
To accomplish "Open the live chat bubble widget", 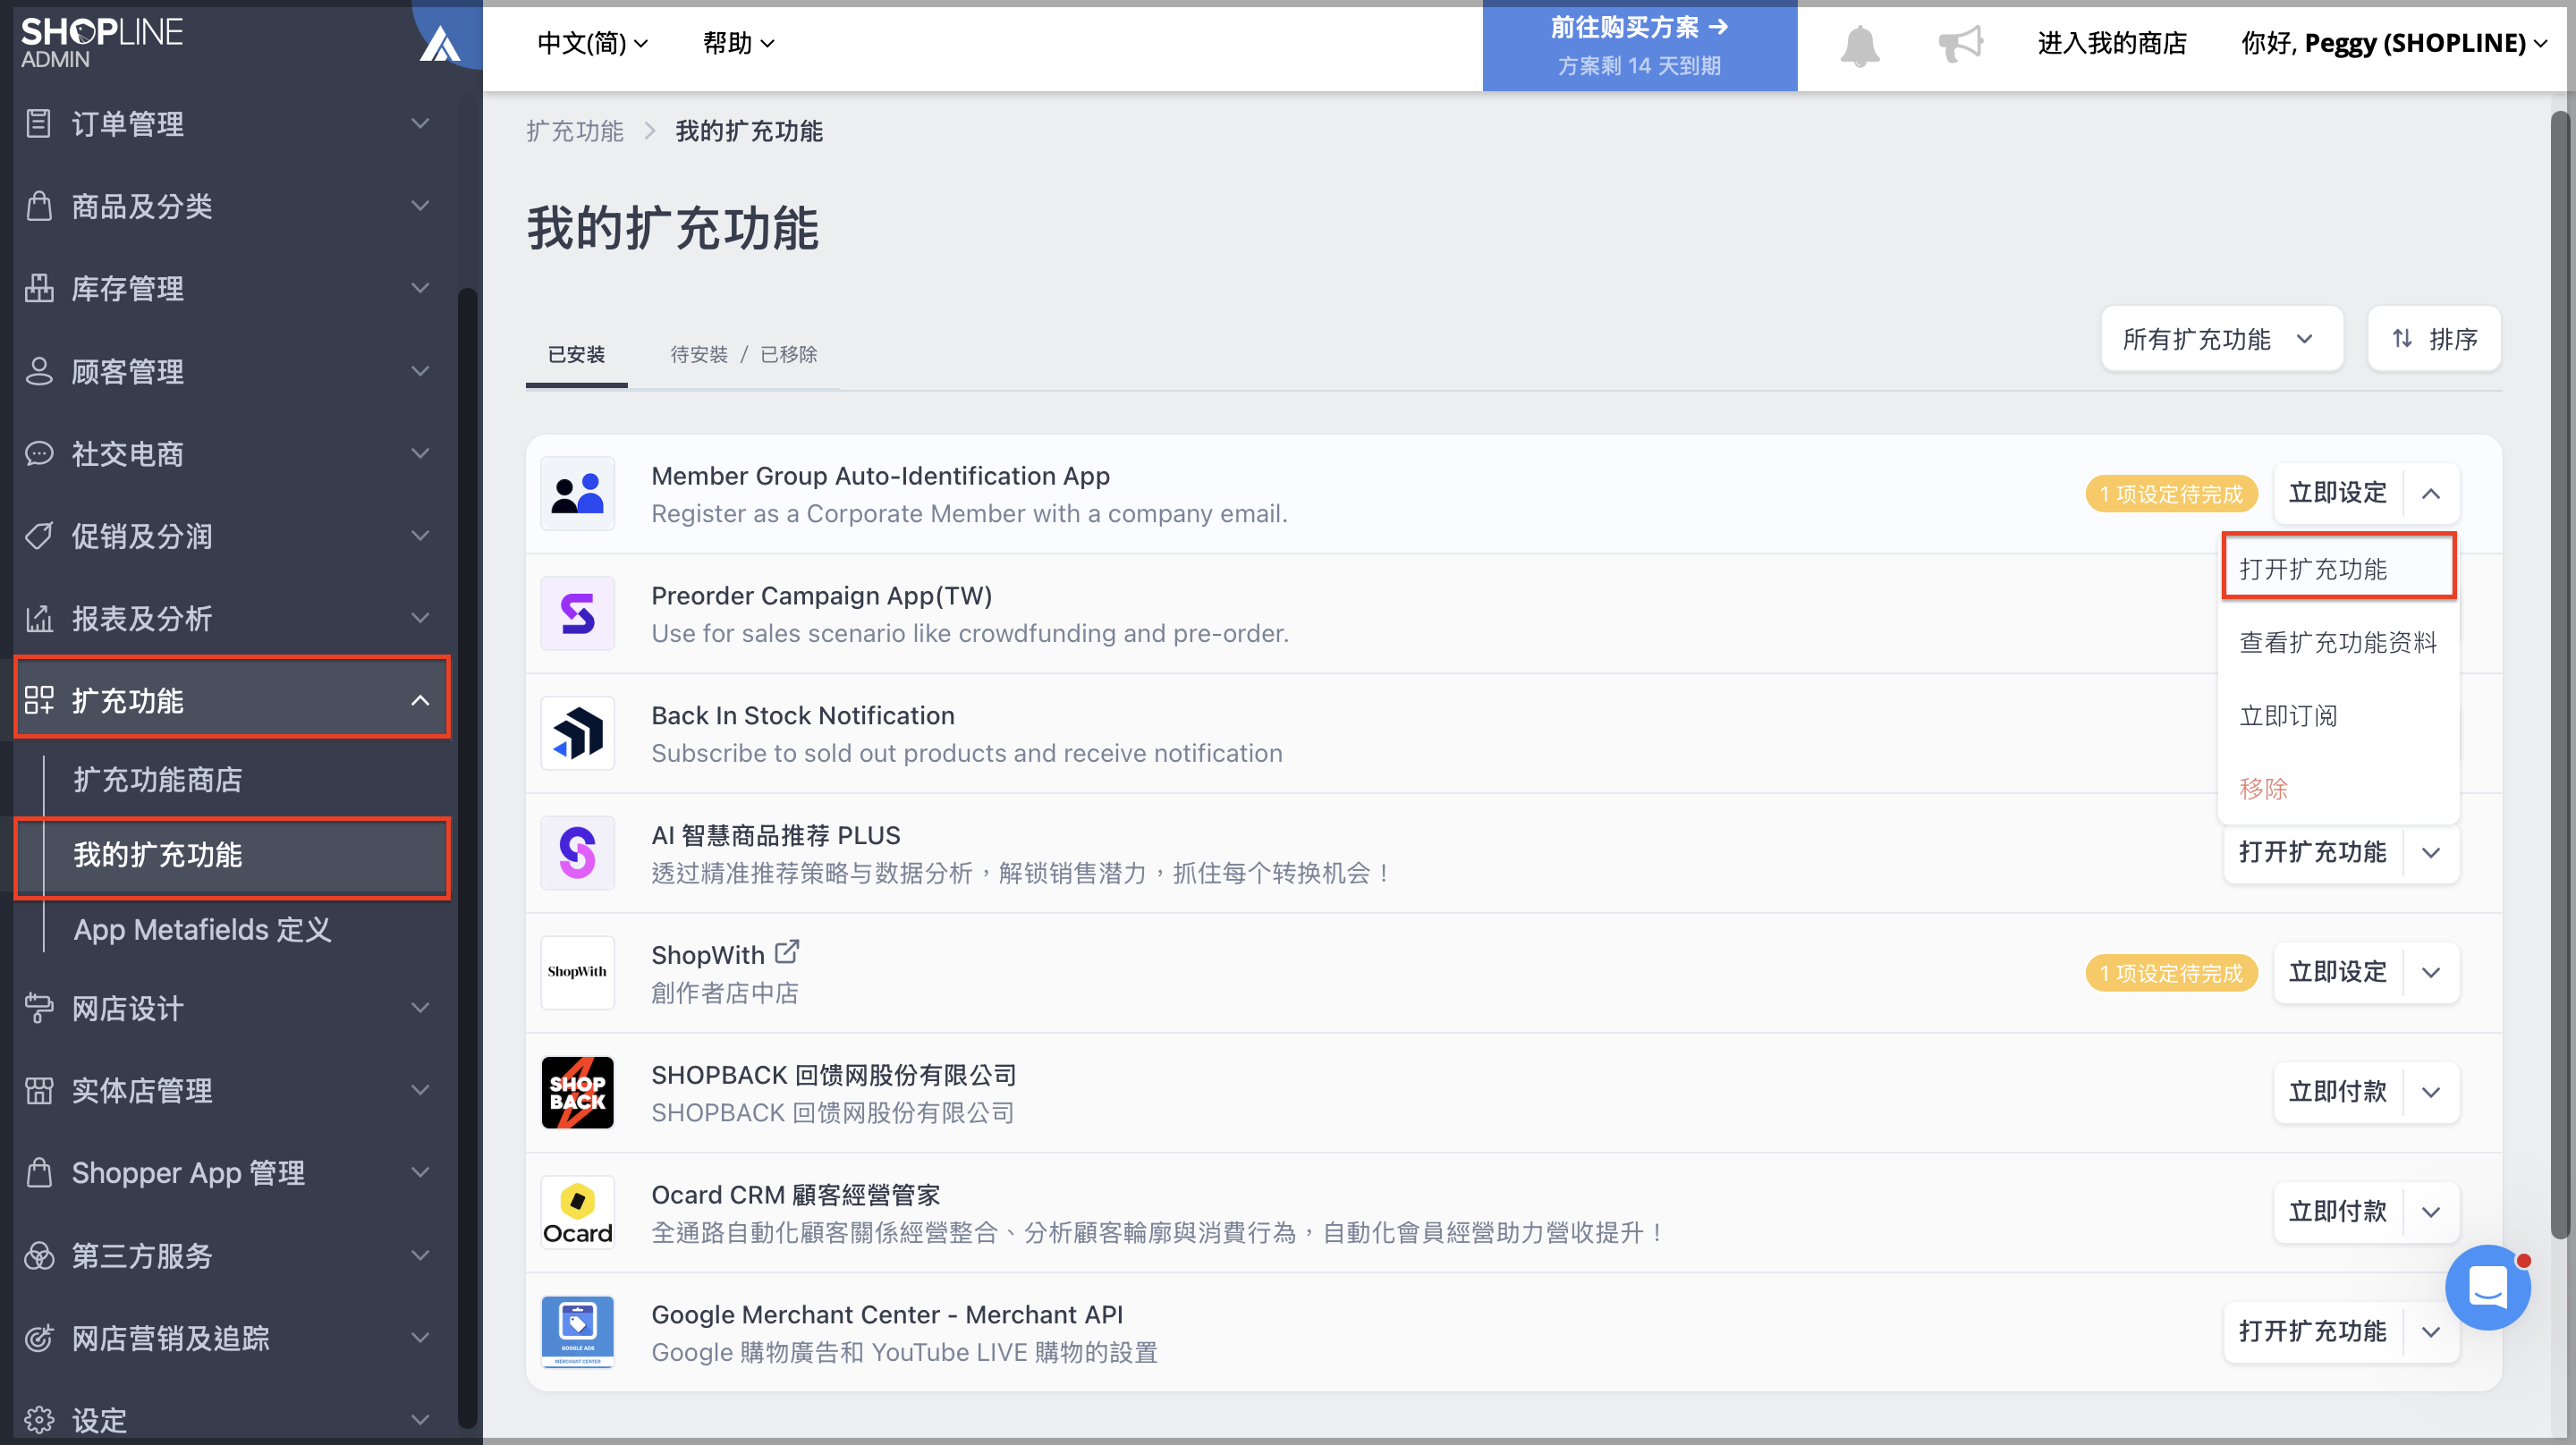I will (x=2487, y=1287).
